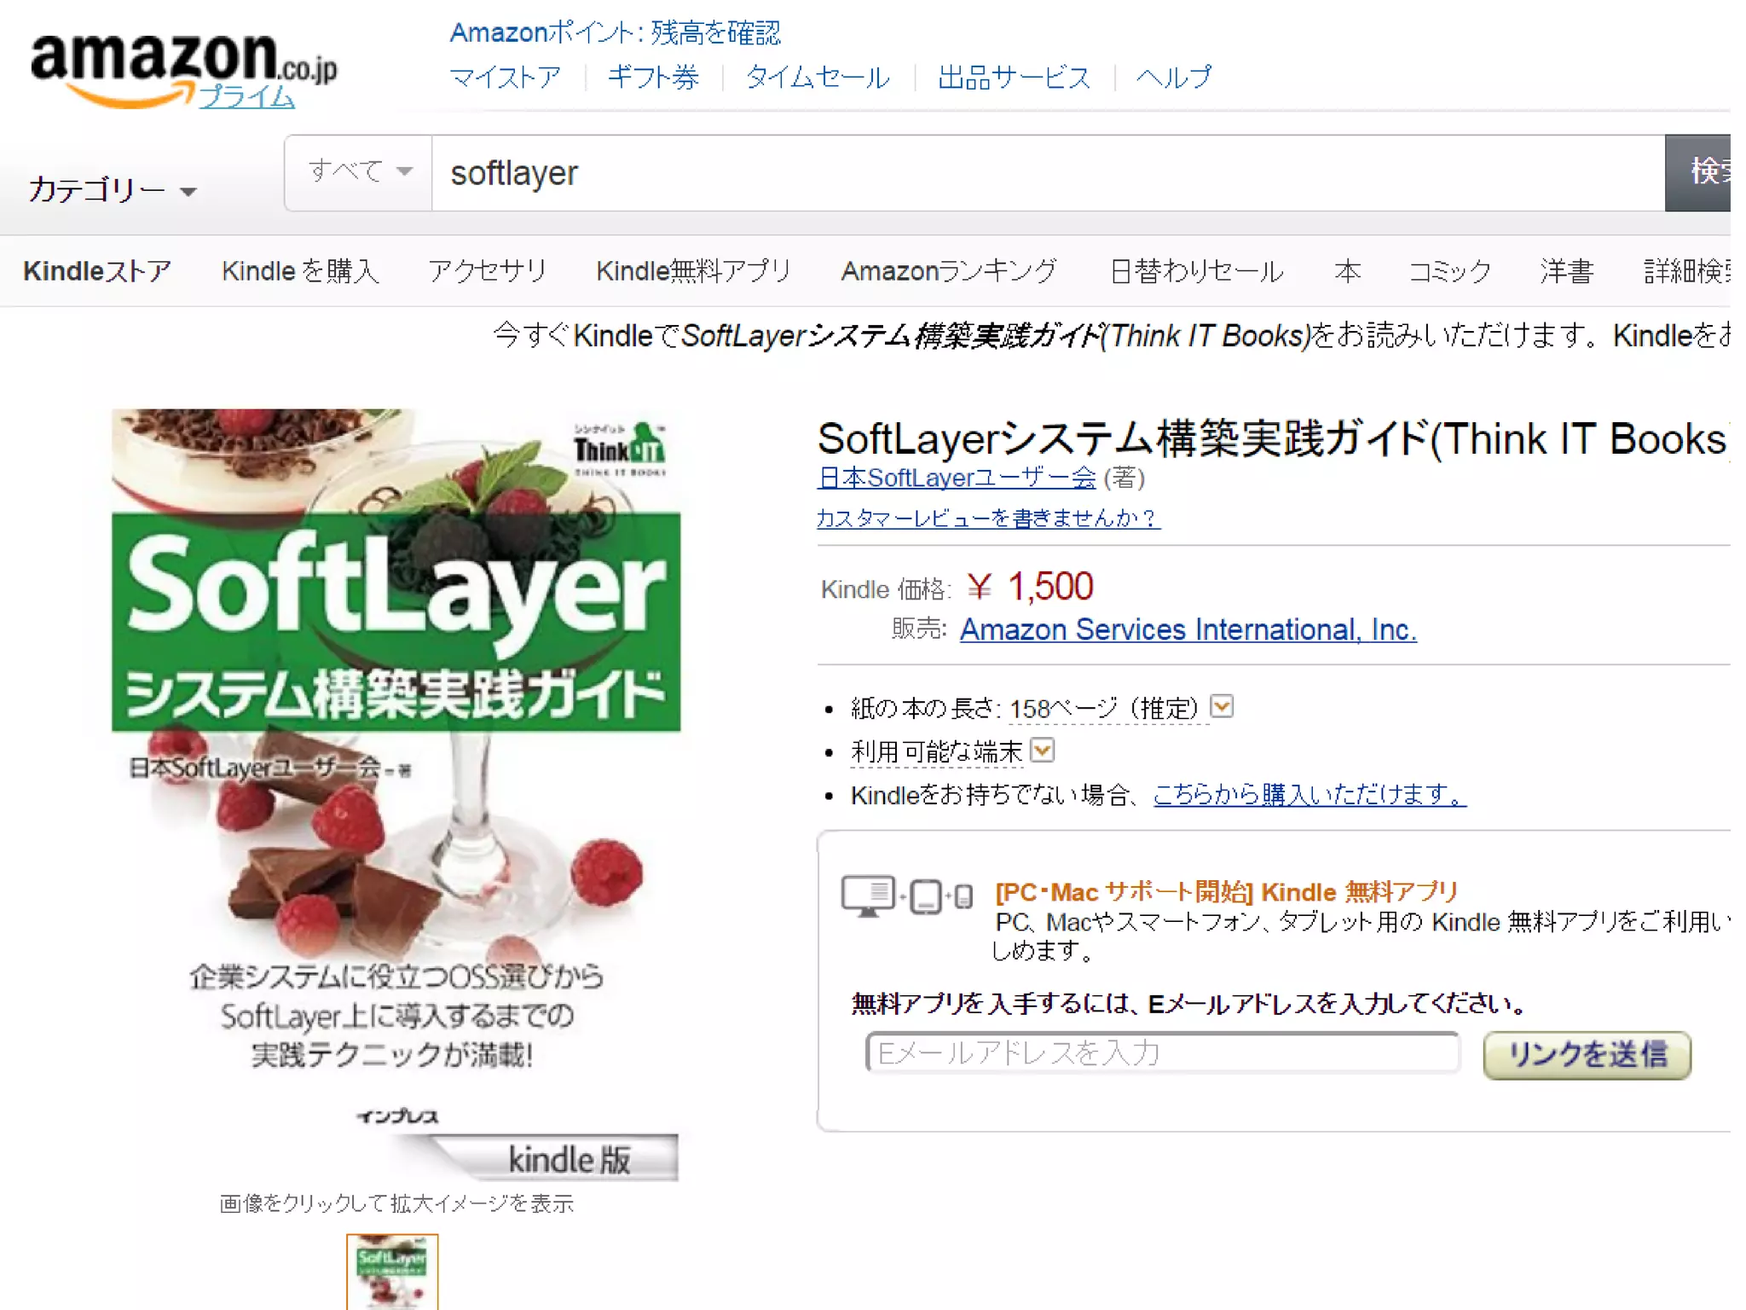
Task: Open the Amazonランキング menu item
Action: coord(950,271)
